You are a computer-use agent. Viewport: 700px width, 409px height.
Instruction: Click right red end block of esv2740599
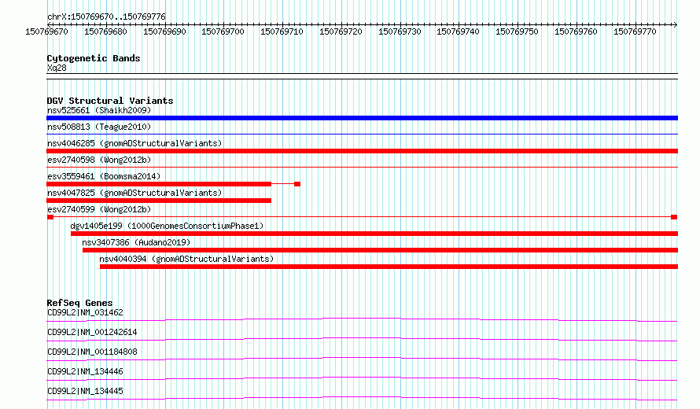click(674, 217)
